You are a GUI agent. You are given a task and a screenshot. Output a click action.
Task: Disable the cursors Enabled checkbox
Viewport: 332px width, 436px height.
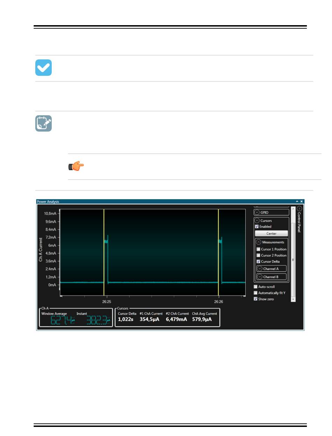point(257,227)
